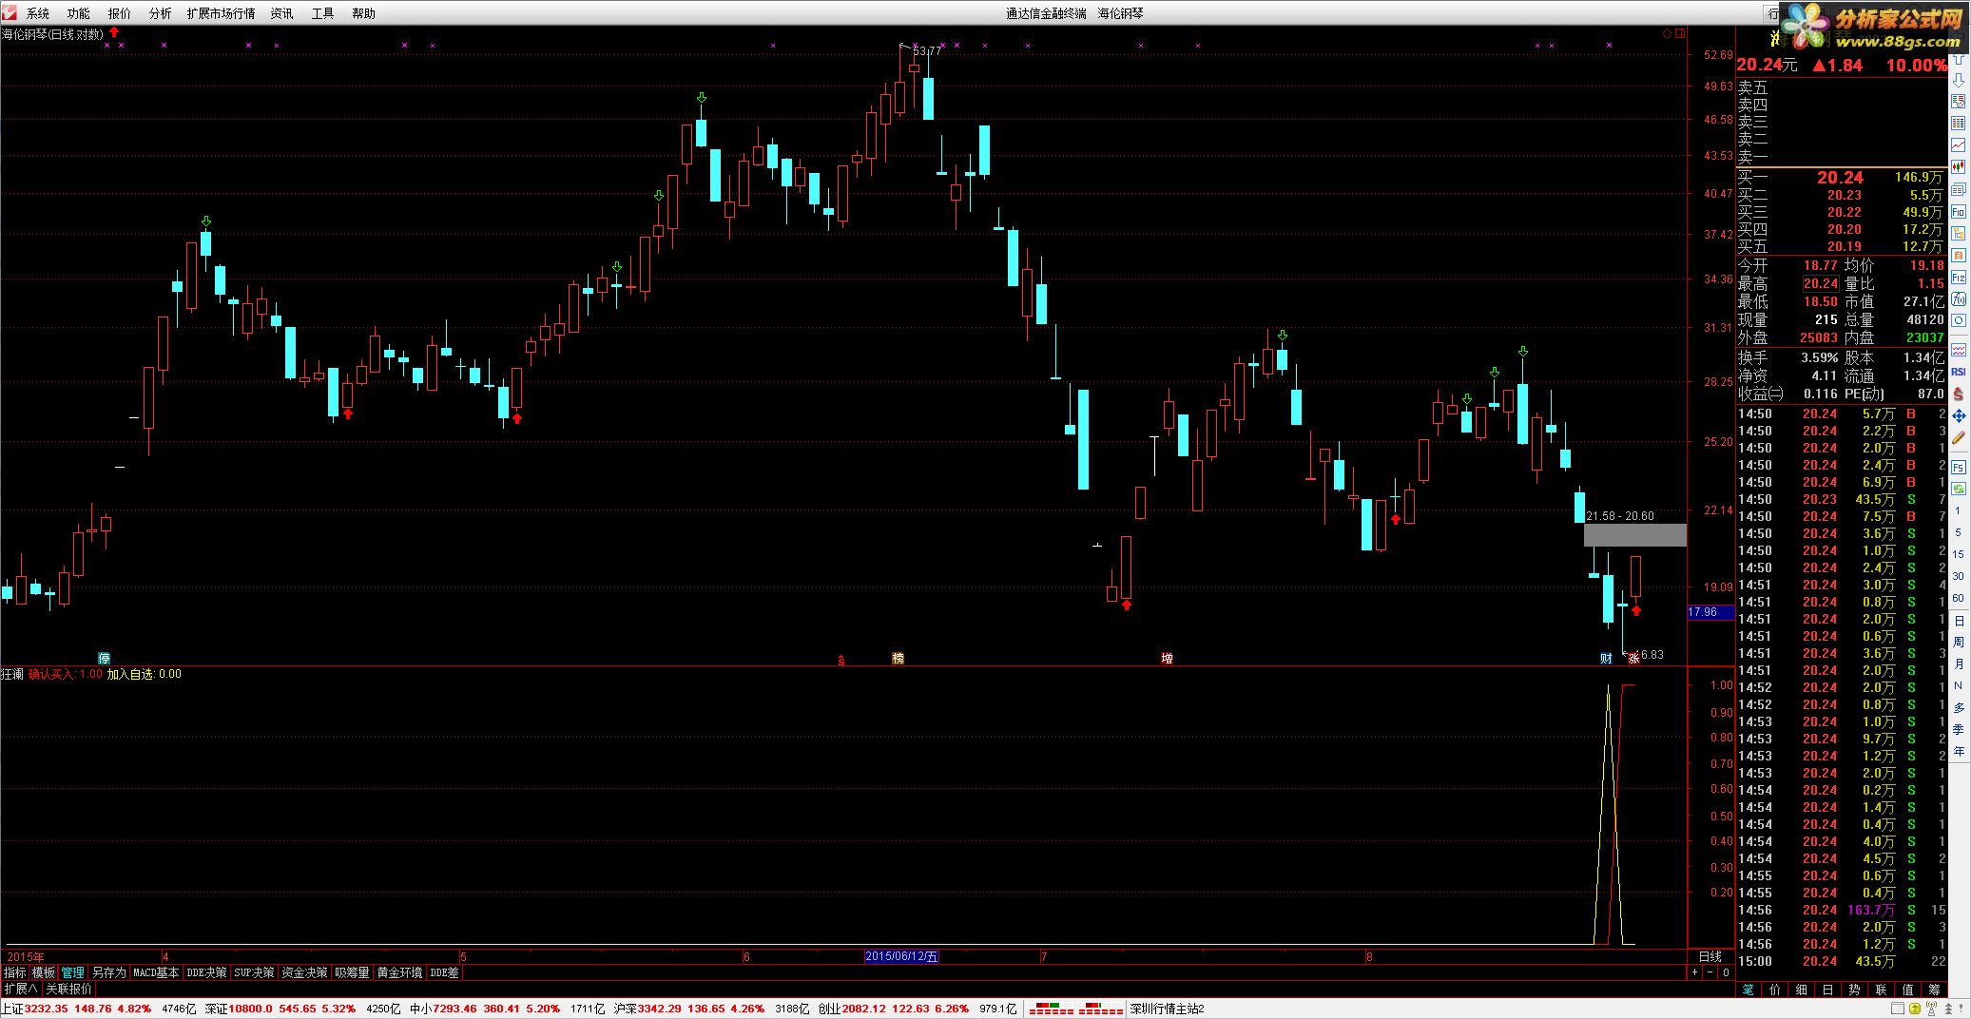Image resolution: width=1971 pixels, height=1019 pixels.
Task: Click the F12 trading icon
Action: coord(1959,277)
